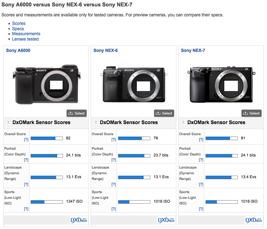
Task: Click A6000 Overall Score bar
Action: click(47, 138)
